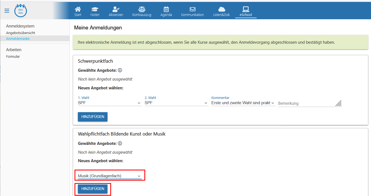This screenshot has width=371, height=196.
Task: Open Absenzen person-check icon
Action: tap(116, 9)
